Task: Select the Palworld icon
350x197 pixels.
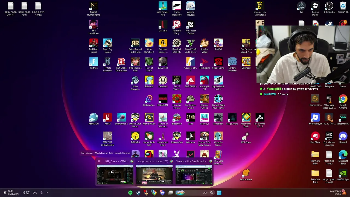Action: click(149, 82)
